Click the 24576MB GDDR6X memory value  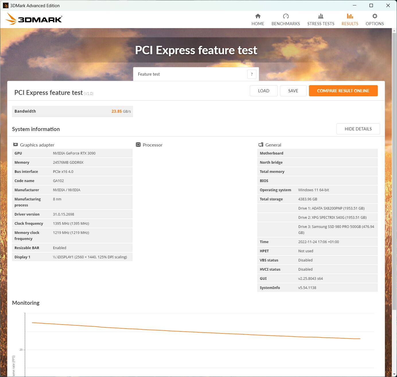pyautogui.click(x=68, y=163)
